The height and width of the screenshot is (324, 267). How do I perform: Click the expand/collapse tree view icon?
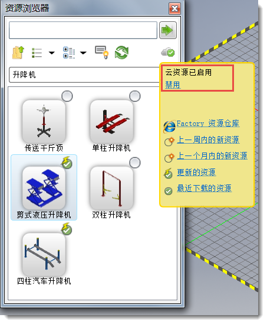click(x=69, y=53)
